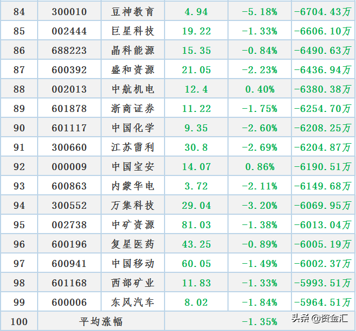356x331 pixels.
Task: Select stock code 688223
Action: pyautogui.click(x=69, y=51)
